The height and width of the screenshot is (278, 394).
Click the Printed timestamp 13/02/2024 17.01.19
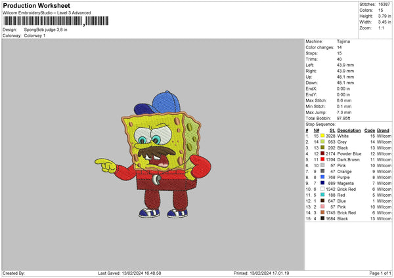pyautogui.click(x=269, y=273)
